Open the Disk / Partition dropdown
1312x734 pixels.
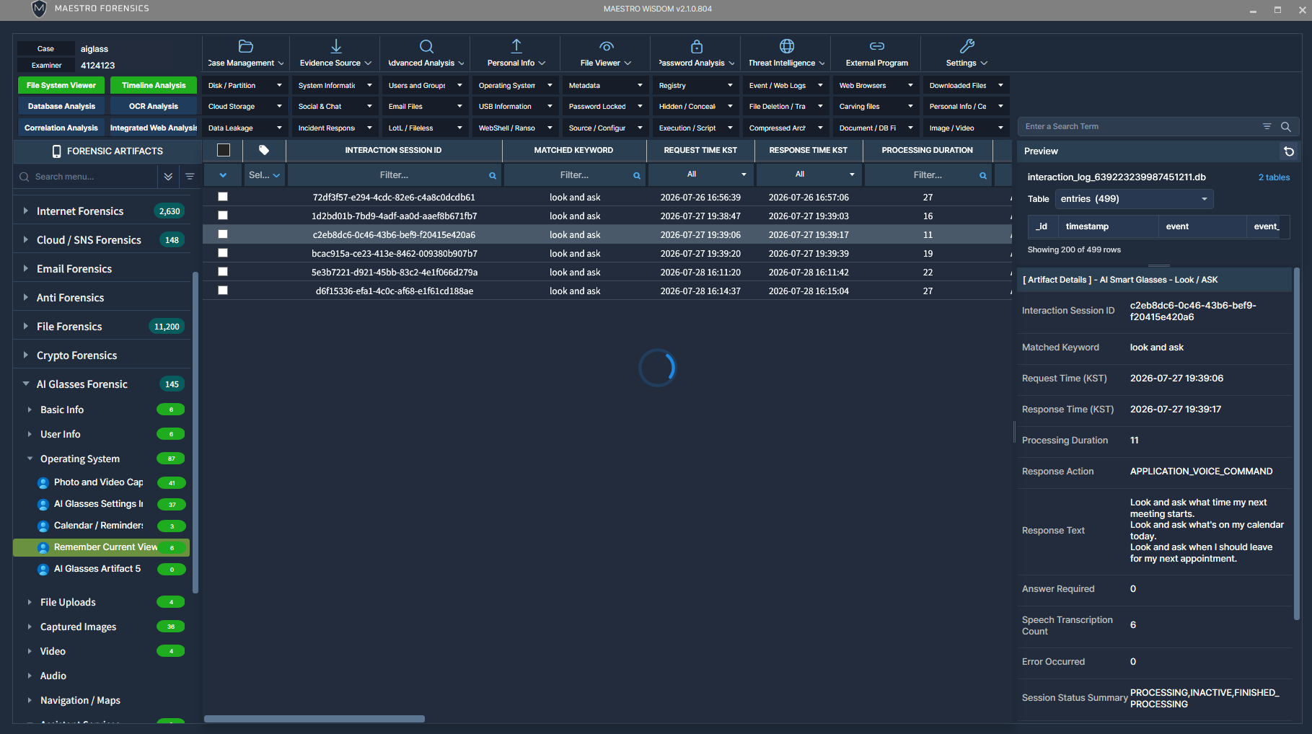pyautogui.click(x=245, y=86)
